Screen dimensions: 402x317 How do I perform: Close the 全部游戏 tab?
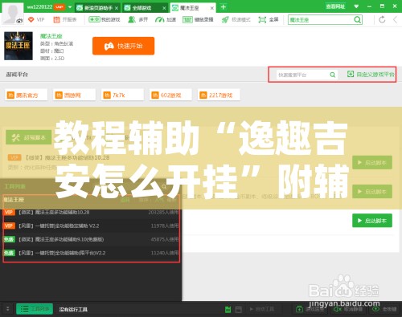(164, 8)
